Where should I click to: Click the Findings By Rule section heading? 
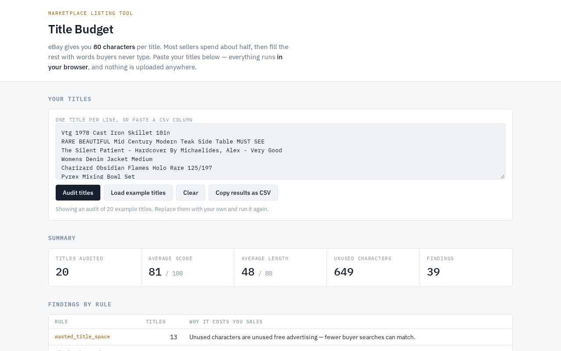point(80,304)
